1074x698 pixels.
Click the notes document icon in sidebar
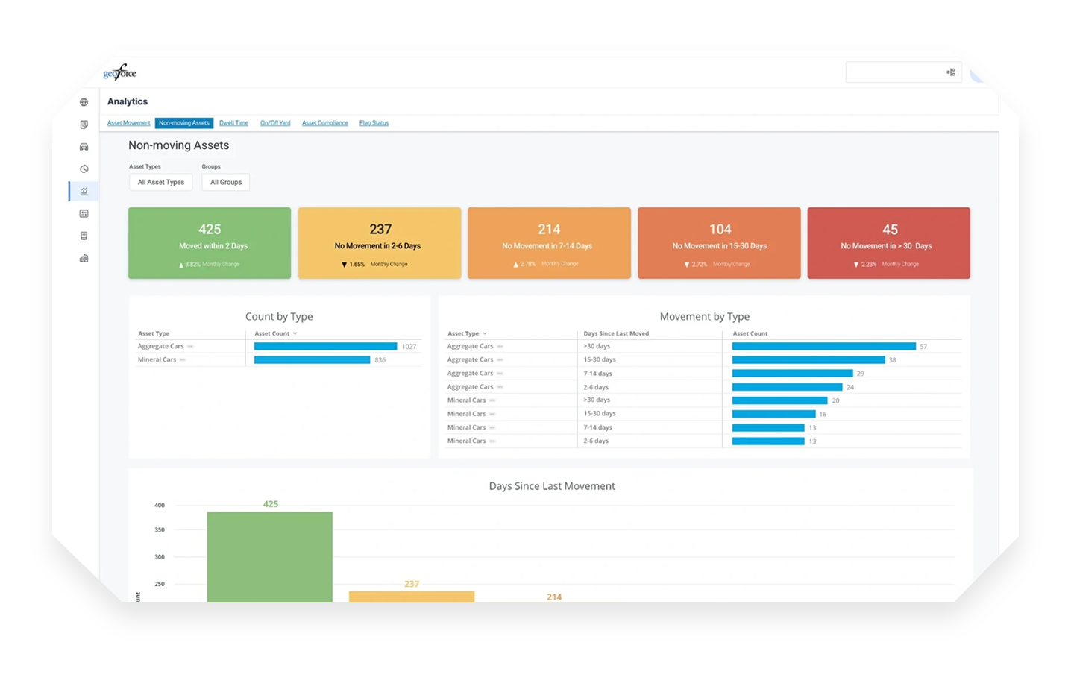pos(84,125)
